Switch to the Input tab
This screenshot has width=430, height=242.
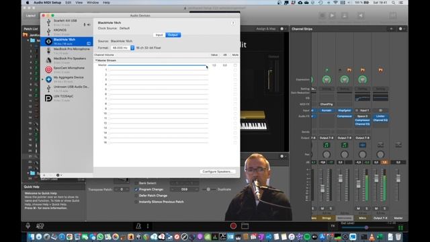coord(159,35)
